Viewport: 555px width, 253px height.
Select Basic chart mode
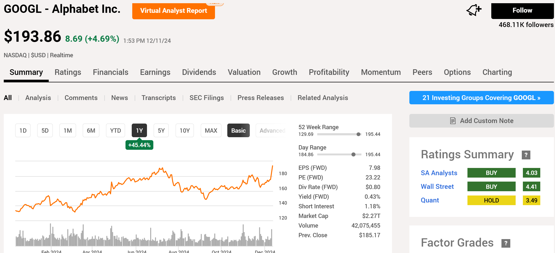(238, 131)
